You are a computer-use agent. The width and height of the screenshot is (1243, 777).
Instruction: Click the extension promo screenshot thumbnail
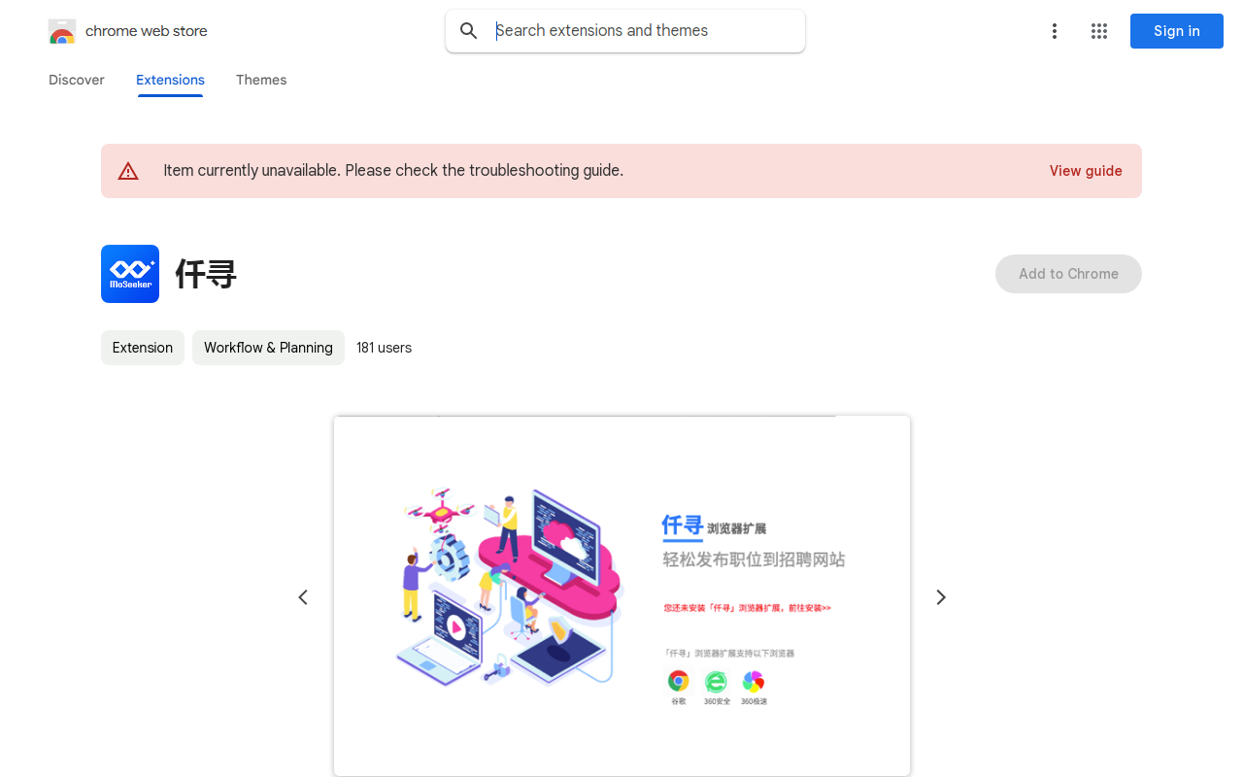click(621, 596)
